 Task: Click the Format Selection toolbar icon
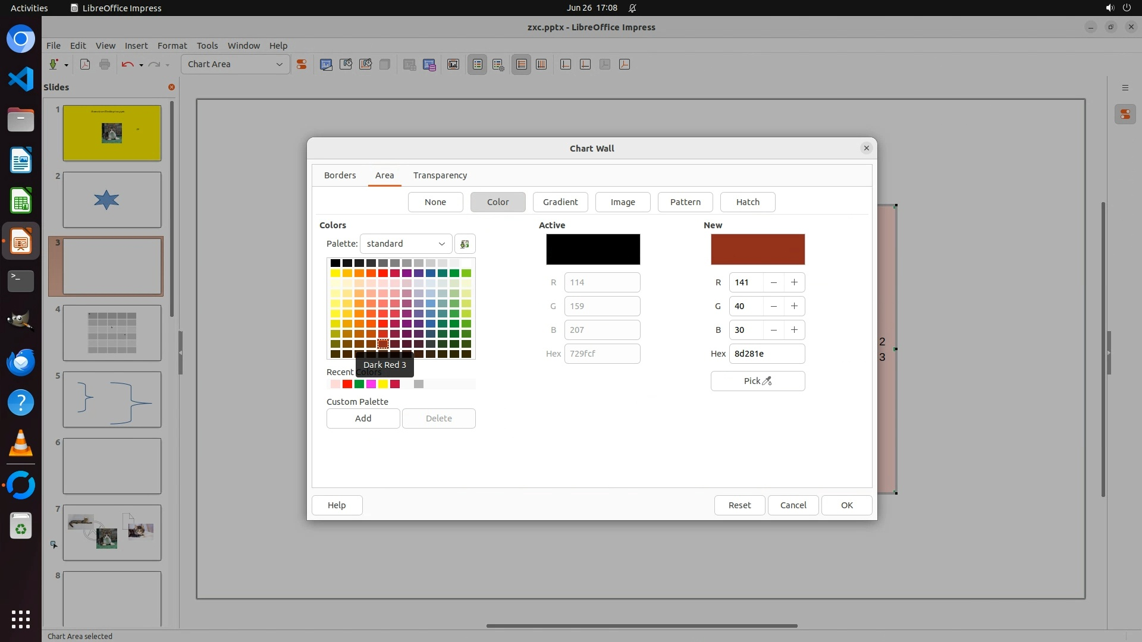coord(302,65)
